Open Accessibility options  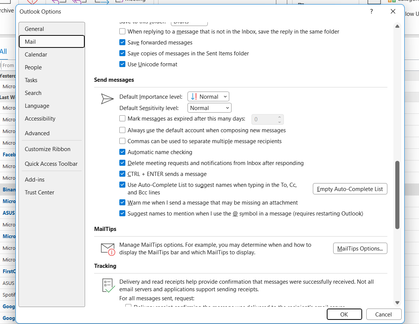(52, 119)
